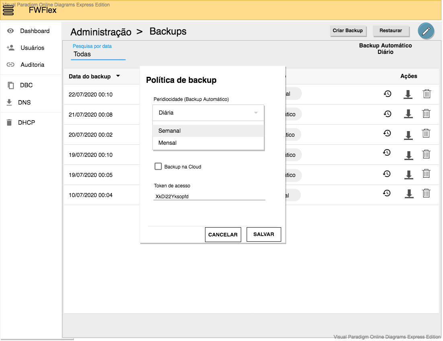443x341 pixels.
Task: Click the DHCP trash icon in sidebar
Action: pos(9,122)
